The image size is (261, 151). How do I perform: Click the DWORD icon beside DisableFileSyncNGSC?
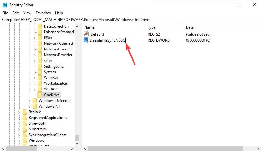click(86, 40)
